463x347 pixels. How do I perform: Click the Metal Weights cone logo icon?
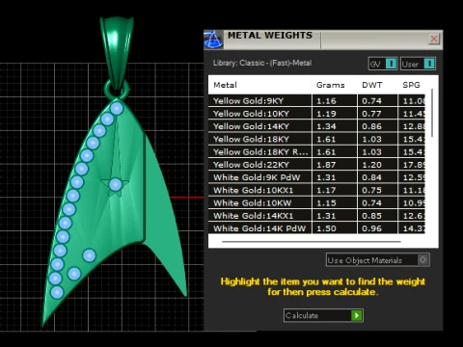coord(213,40)
